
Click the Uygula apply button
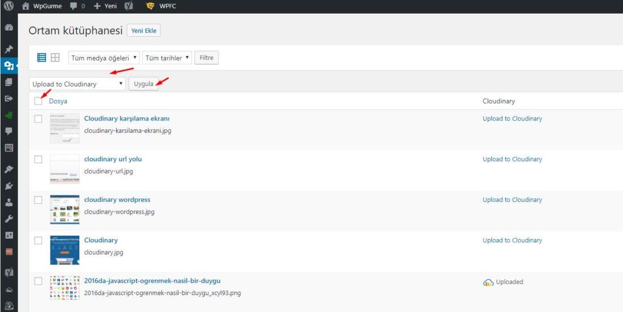point(143,84)
